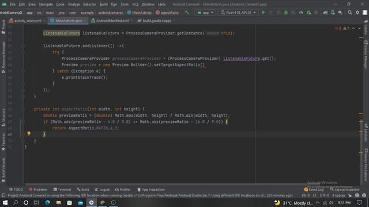Image resolution: width=369 pixels, height=207 pixels.
Task: Open the App Inspection tool window
Action: click(x=151, y=189)
